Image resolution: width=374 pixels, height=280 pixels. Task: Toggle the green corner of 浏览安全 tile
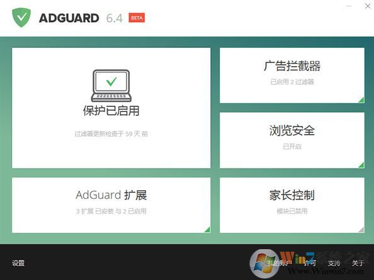coord(361,165)
